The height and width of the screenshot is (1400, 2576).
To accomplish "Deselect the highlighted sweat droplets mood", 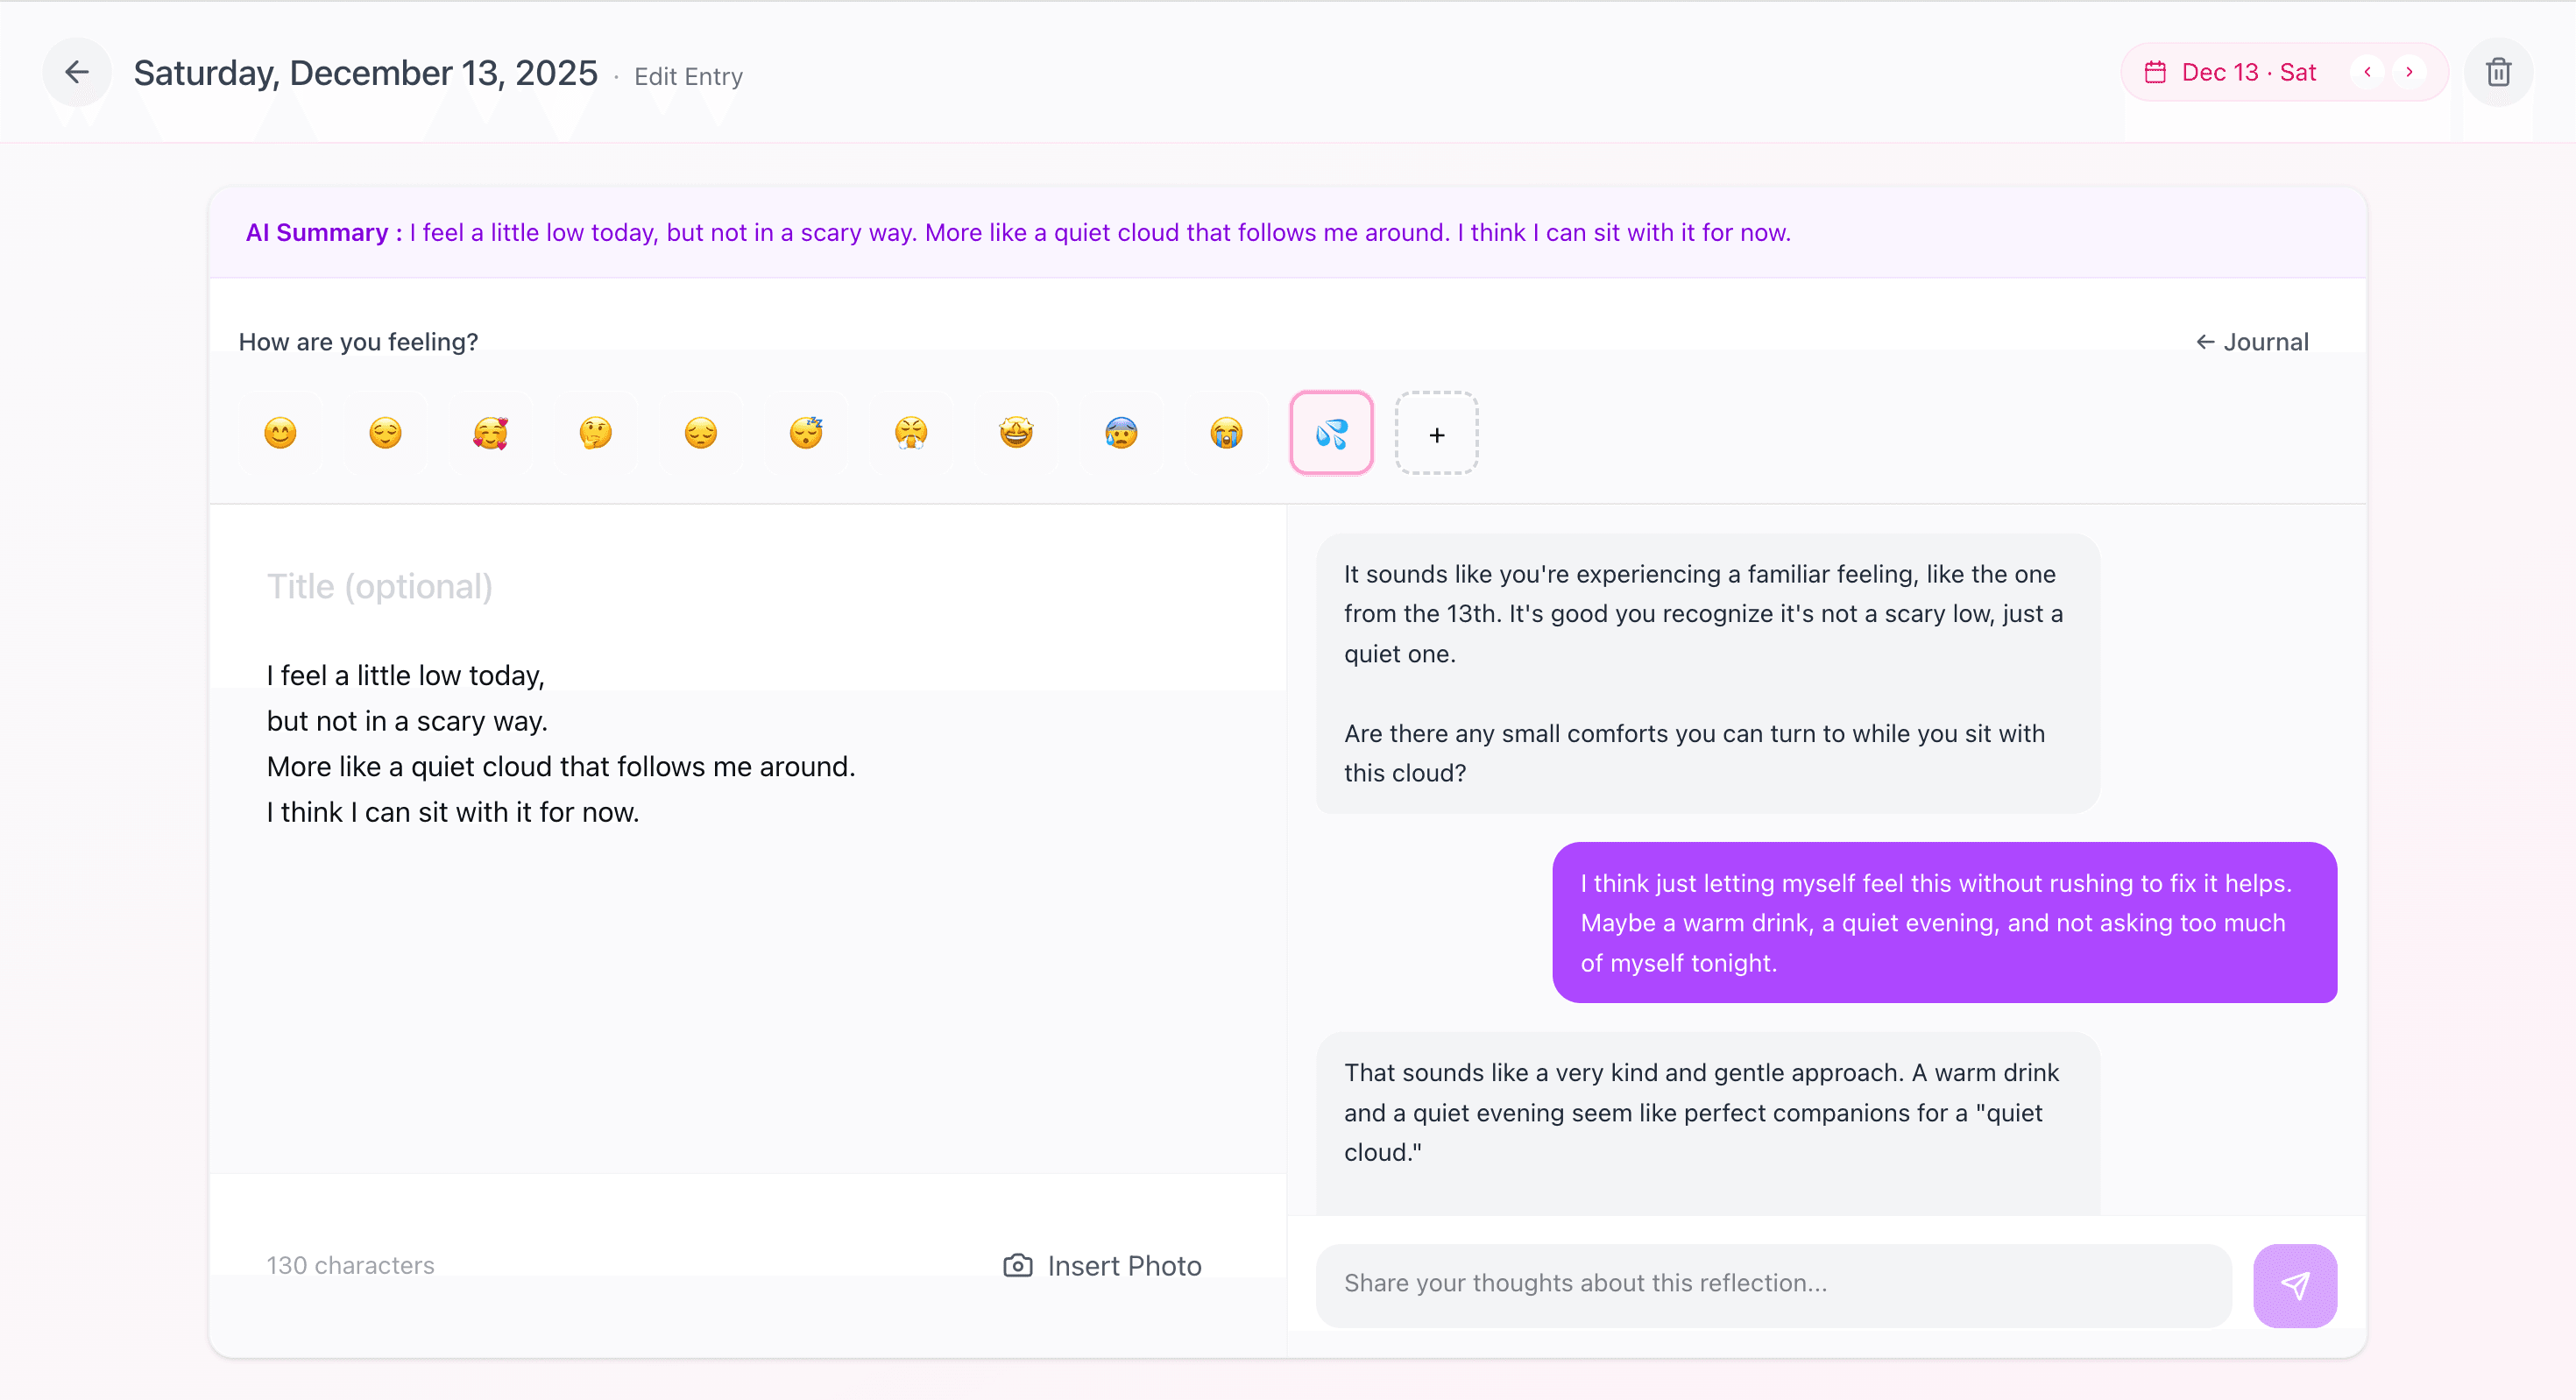I will tap(1330, 432).
